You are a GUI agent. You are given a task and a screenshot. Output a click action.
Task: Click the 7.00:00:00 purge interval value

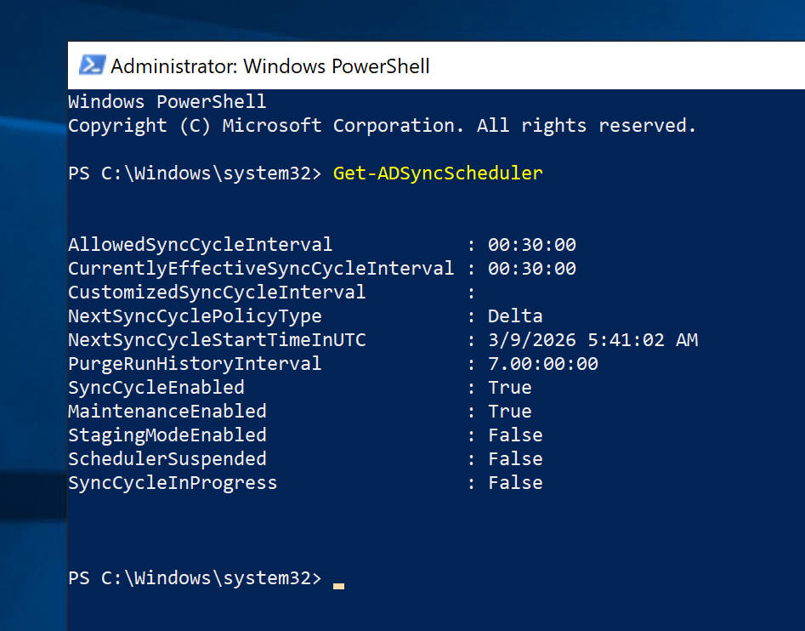point(542,364)
